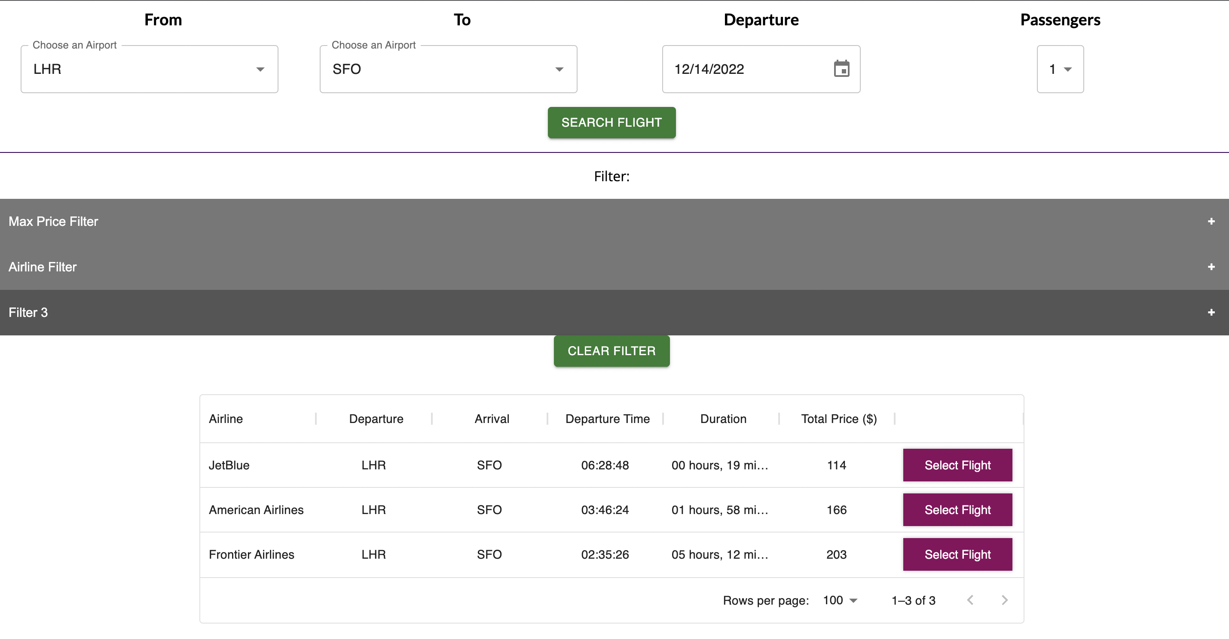Viewport: 1229px width, 639px height.
Task: Sort by Duration column header
Action: point(723,419)
